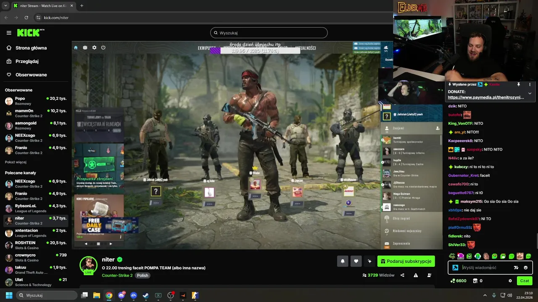
Task: Expand followed list with Pokaż więcej
Action: [x=16, y=162]
